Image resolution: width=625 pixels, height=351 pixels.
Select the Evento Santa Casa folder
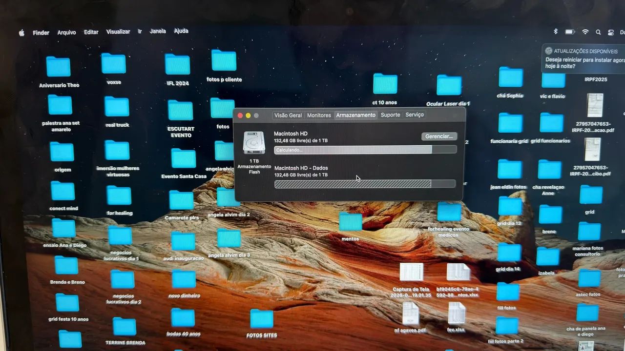tap(184, 158)
